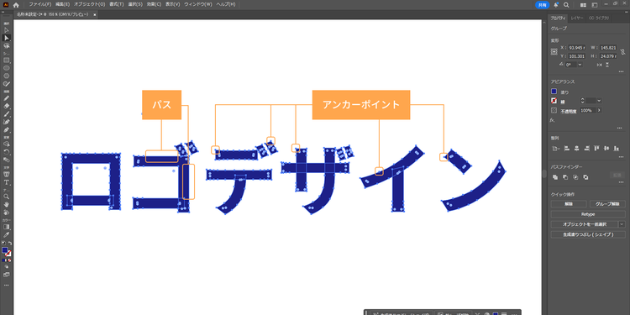Screen dimensions: 630x315
Task: Align objects to horizontal center
Action: click(x=576, y=148)
